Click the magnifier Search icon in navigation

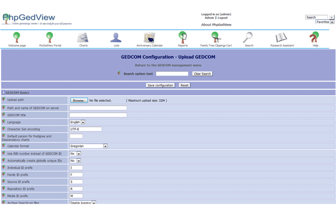(x=249, y=38)
